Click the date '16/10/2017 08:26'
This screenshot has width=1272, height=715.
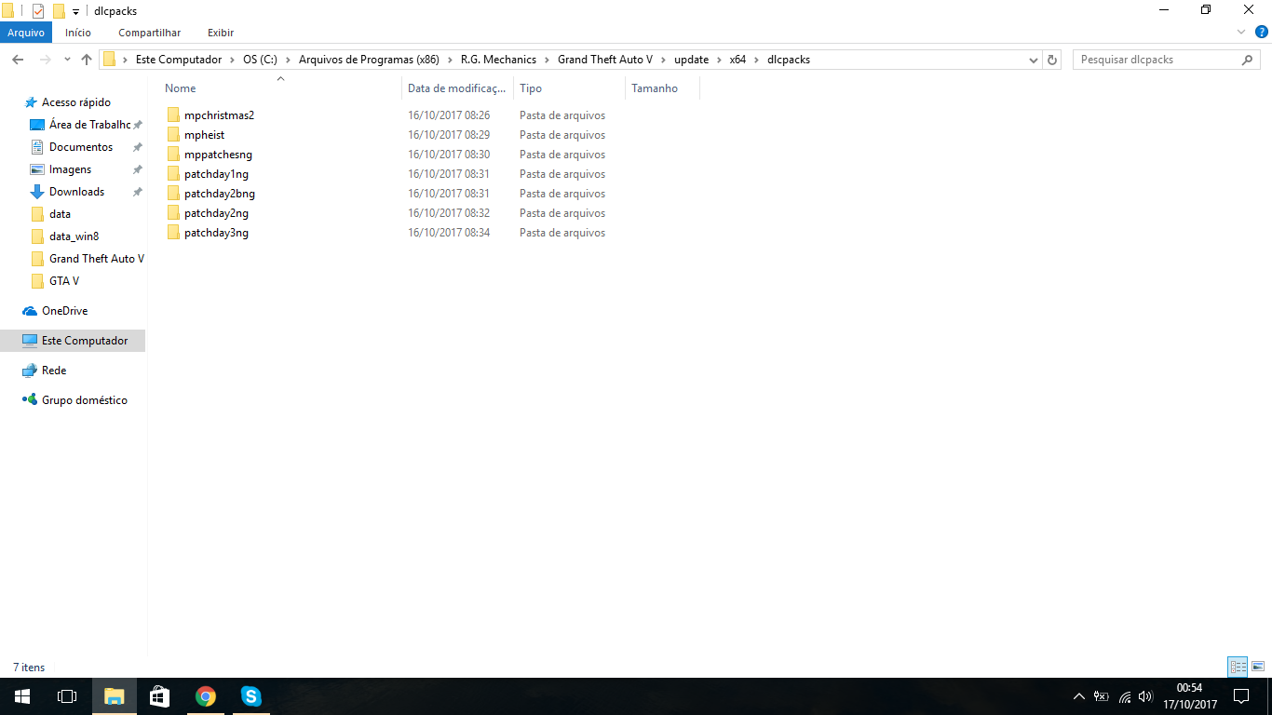point(449,115)
